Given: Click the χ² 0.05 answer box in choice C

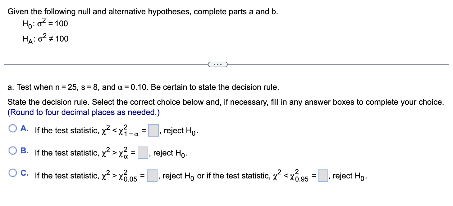Looking at the screenshot, I should 152,176.
